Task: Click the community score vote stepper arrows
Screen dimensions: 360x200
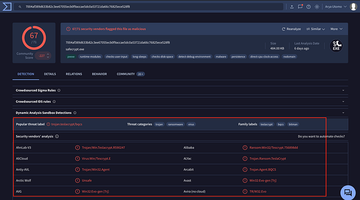Action: point(48,56)
